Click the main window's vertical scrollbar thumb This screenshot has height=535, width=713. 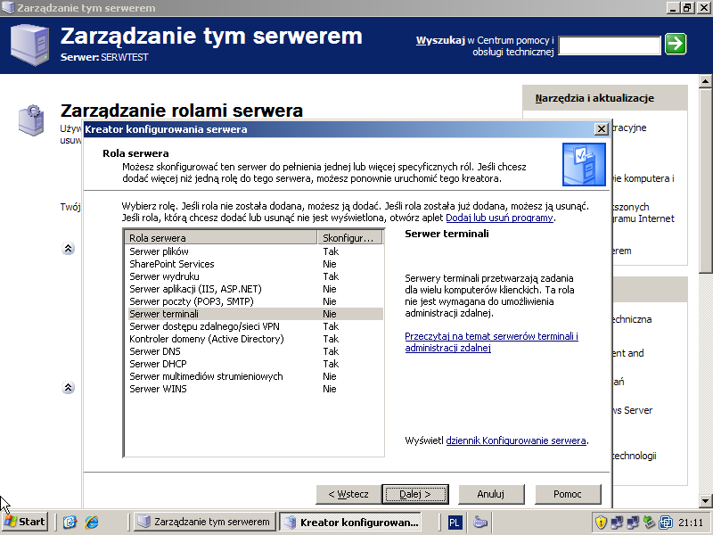click(705, 181)
